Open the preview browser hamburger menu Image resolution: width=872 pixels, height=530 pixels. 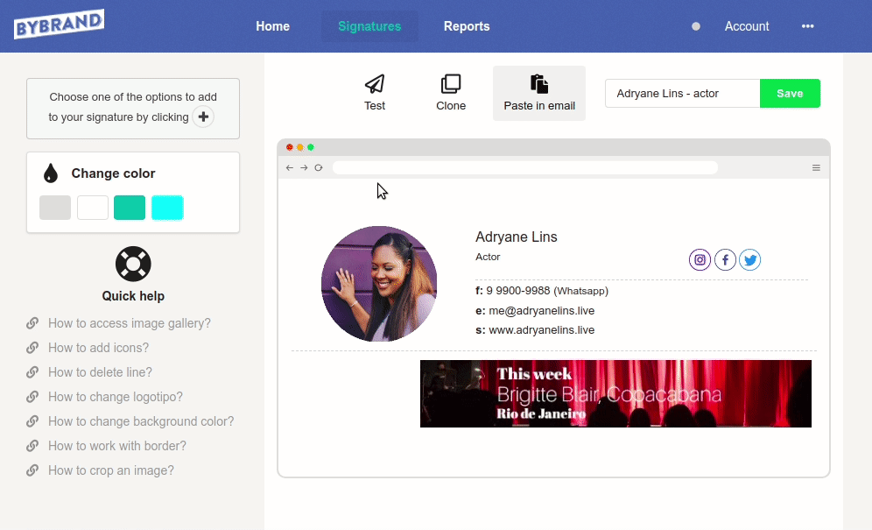coord(816,167)
